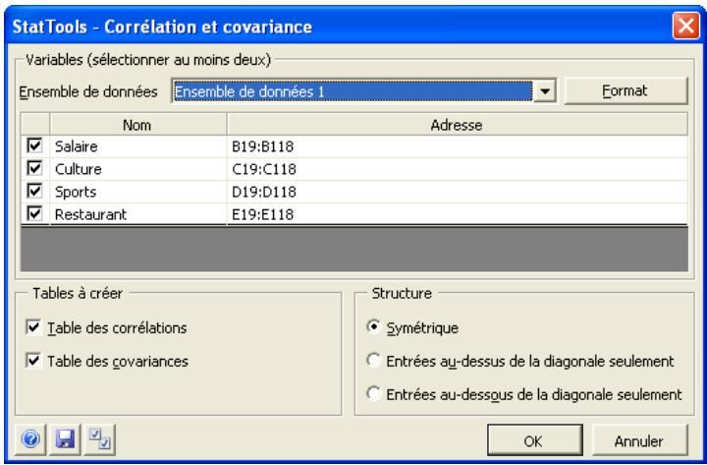Viewport: 707px width, 465px height.
Task: Click the save settings floppy disk icon
Action: click(x=65, y=439)
